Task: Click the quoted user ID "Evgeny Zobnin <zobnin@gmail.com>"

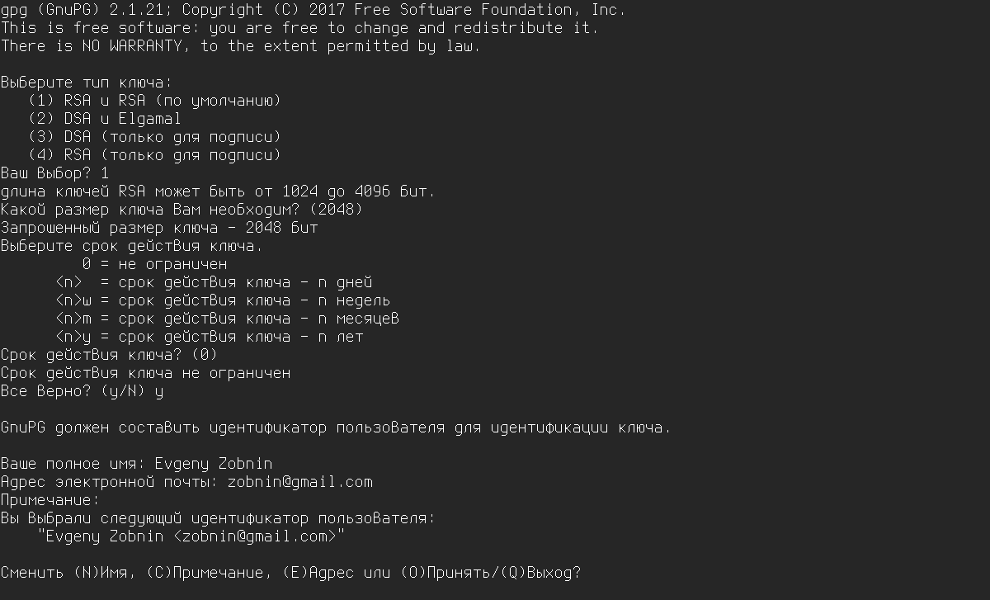Action: (191, 536)
